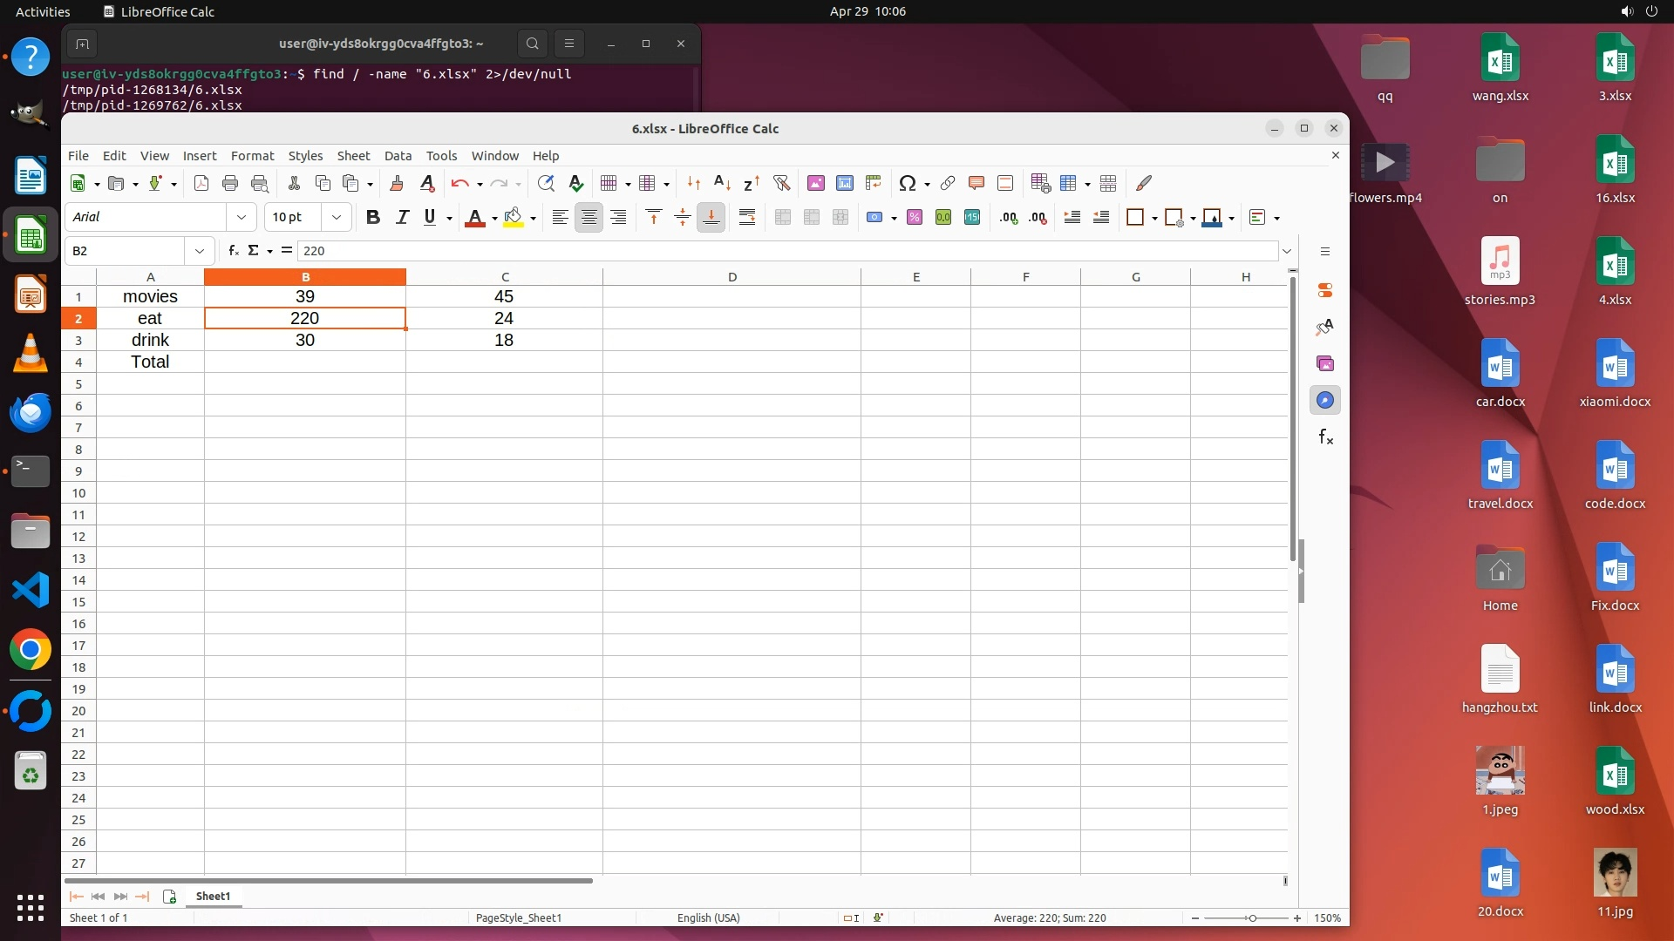The height and width of the screenshot is (941, 1674).
Task: Select the Sheet1 tab
Action: tap(213, 896)
